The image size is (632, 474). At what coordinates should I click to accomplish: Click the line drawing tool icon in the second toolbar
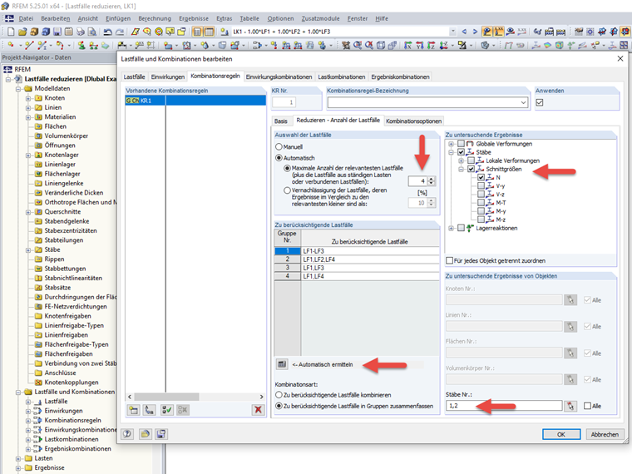[29, 46]
